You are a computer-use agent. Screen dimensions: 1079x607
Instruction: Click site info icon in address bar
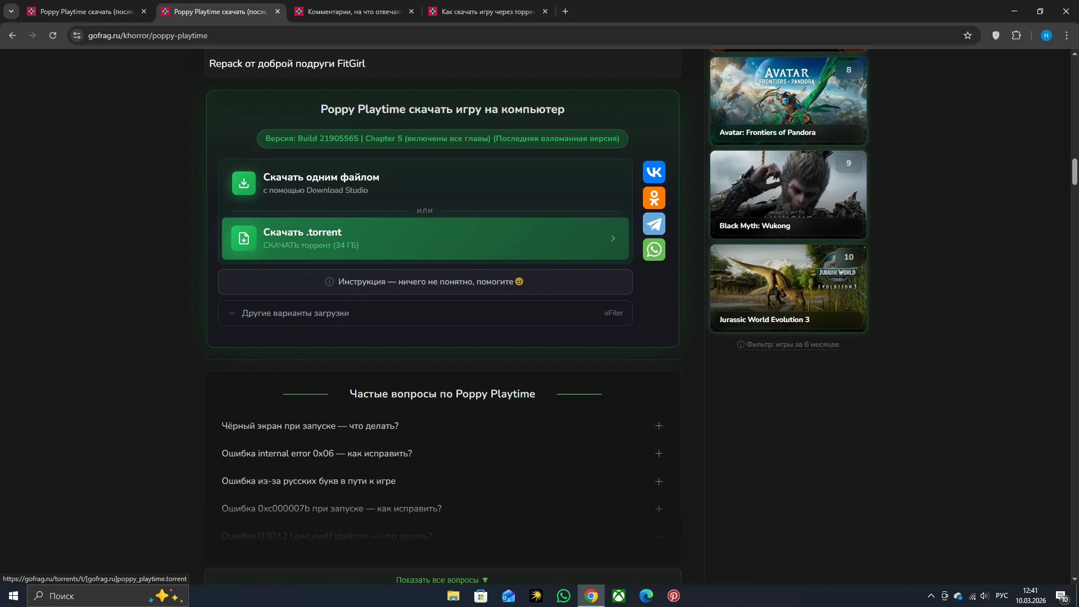tap(77, 35)
